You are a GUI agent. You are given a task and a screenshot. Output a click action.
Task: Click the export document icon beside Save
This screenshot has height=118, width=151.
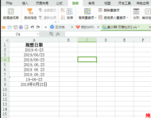tap(15, 27)
